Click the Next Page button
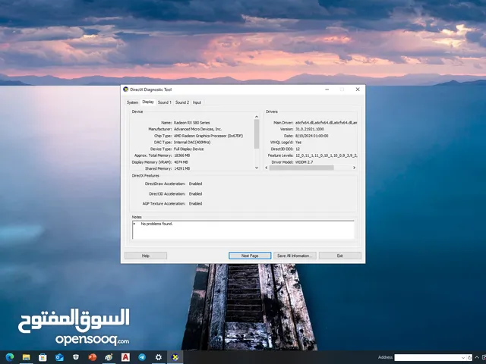Screen dimensions: 486x364 click(250, 256)
